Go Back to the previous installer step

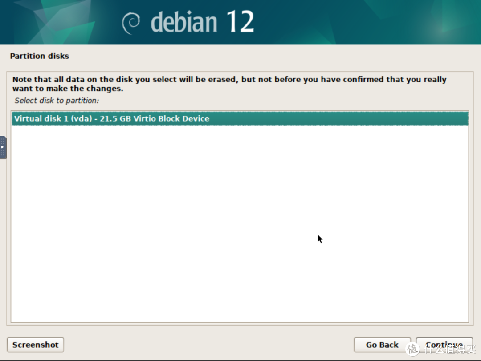coord(382,345)
